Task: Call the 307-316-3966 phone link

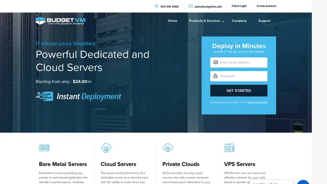Action: tap(169, 6)
